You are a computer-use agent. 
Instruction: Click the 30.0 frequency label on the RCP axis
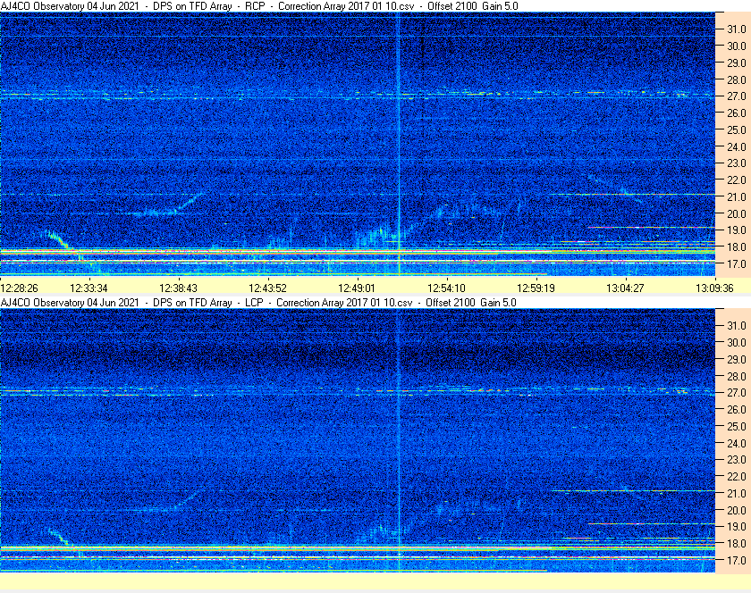(737, 46)
